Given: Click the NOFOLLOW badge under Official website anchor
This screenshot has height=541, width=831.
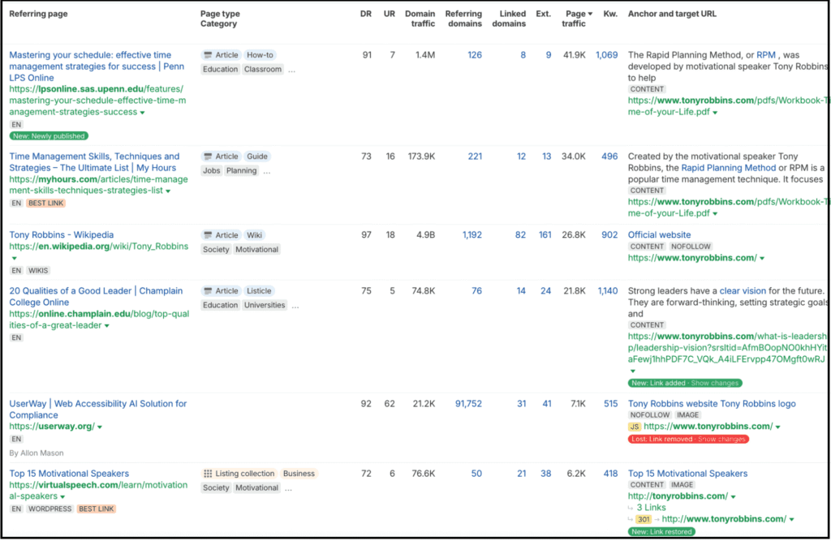Looking at the screenshot, I should [690, 246].
